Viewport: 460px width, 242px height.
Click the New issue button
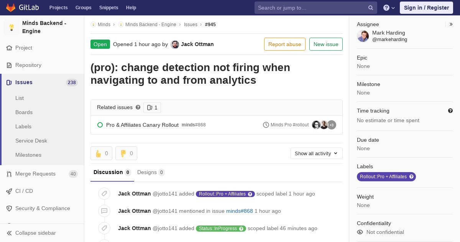[326, 44]
